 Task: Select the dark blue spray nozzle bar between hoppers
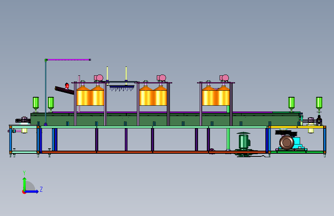[122, 87]
